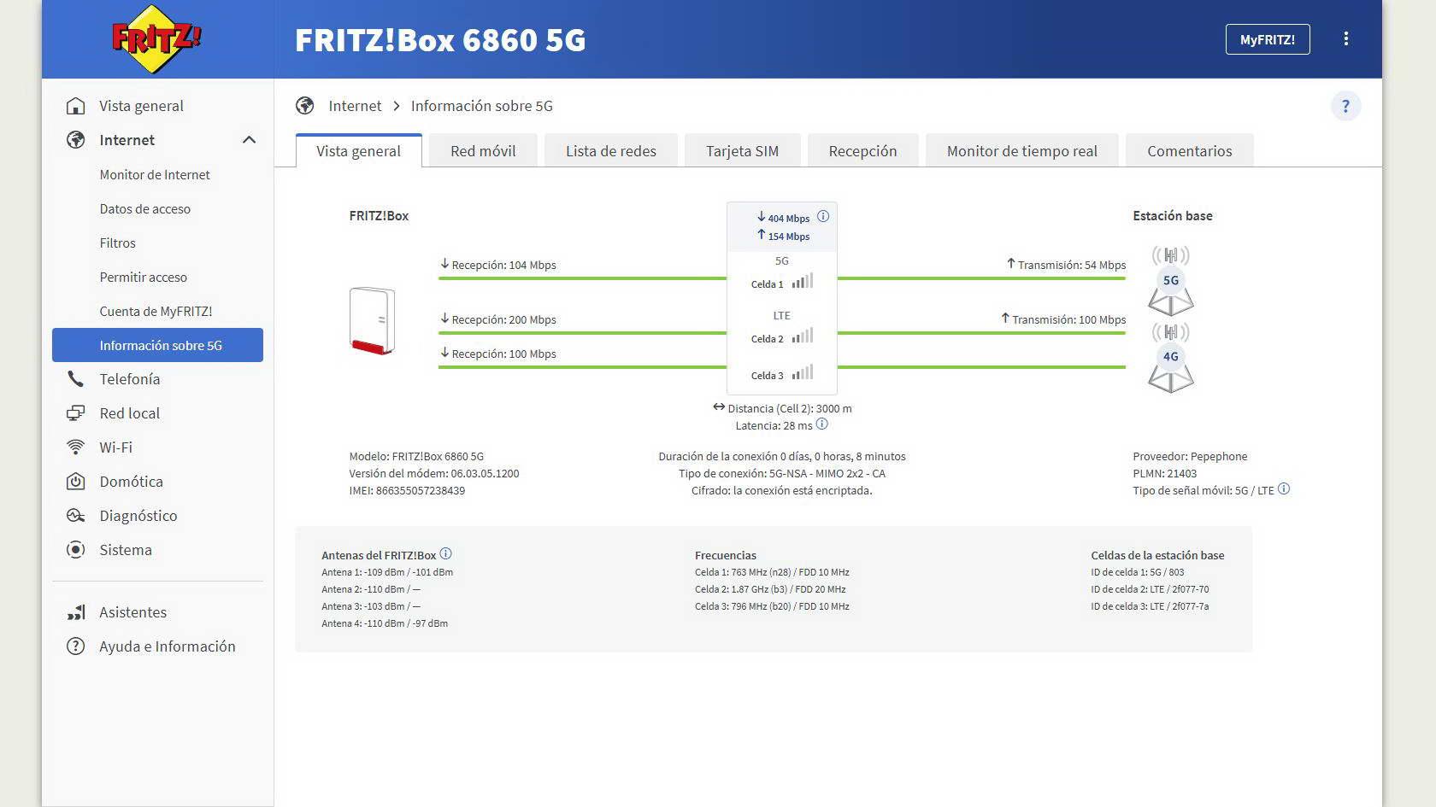1436x807 pixels.
Task: Click Distancia (Cell 2): 3000 m text
Action: (x=790, y=408)
